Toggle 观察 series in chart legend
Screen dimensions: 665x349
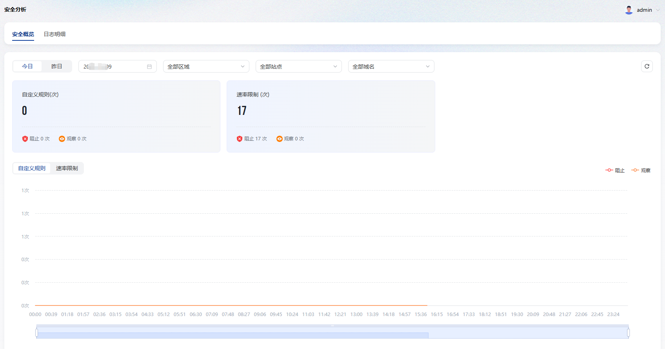click(641, 170)
